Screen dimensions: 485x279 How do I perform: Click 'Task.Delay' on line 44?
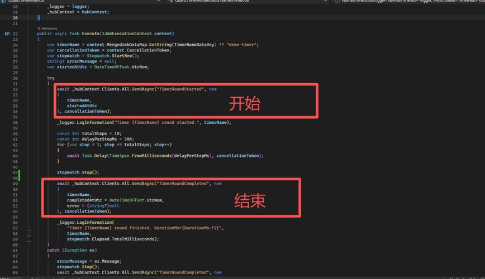pos(94,156)
